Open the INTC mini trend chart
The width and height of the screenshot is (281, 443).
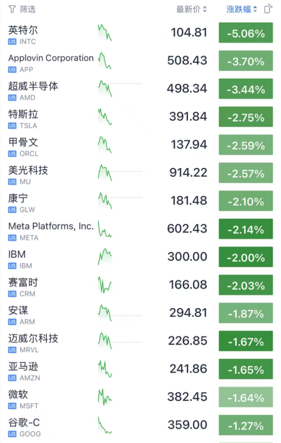click(105, 33)
